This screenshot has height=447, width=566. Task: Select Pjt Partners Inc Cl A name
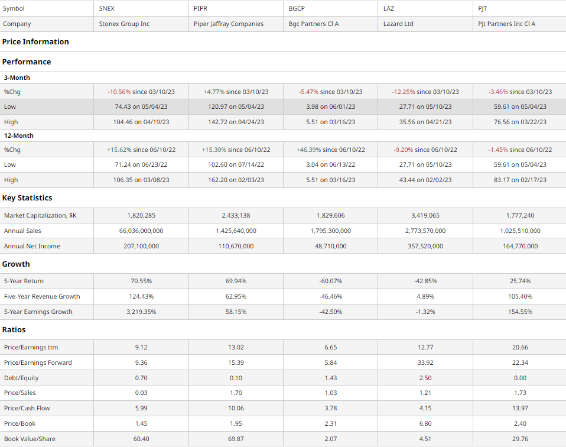(506, 24)
